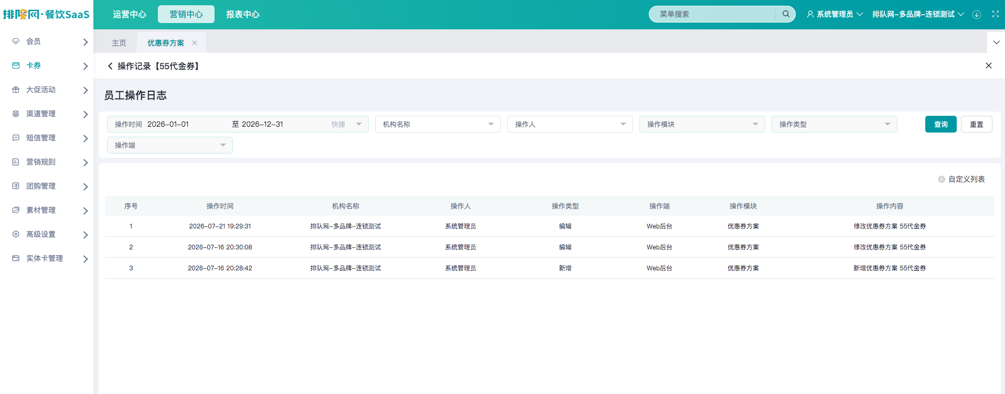
Task: Click the 机构名称 column header
Action: pyautogui.click(x=346, y=206)
